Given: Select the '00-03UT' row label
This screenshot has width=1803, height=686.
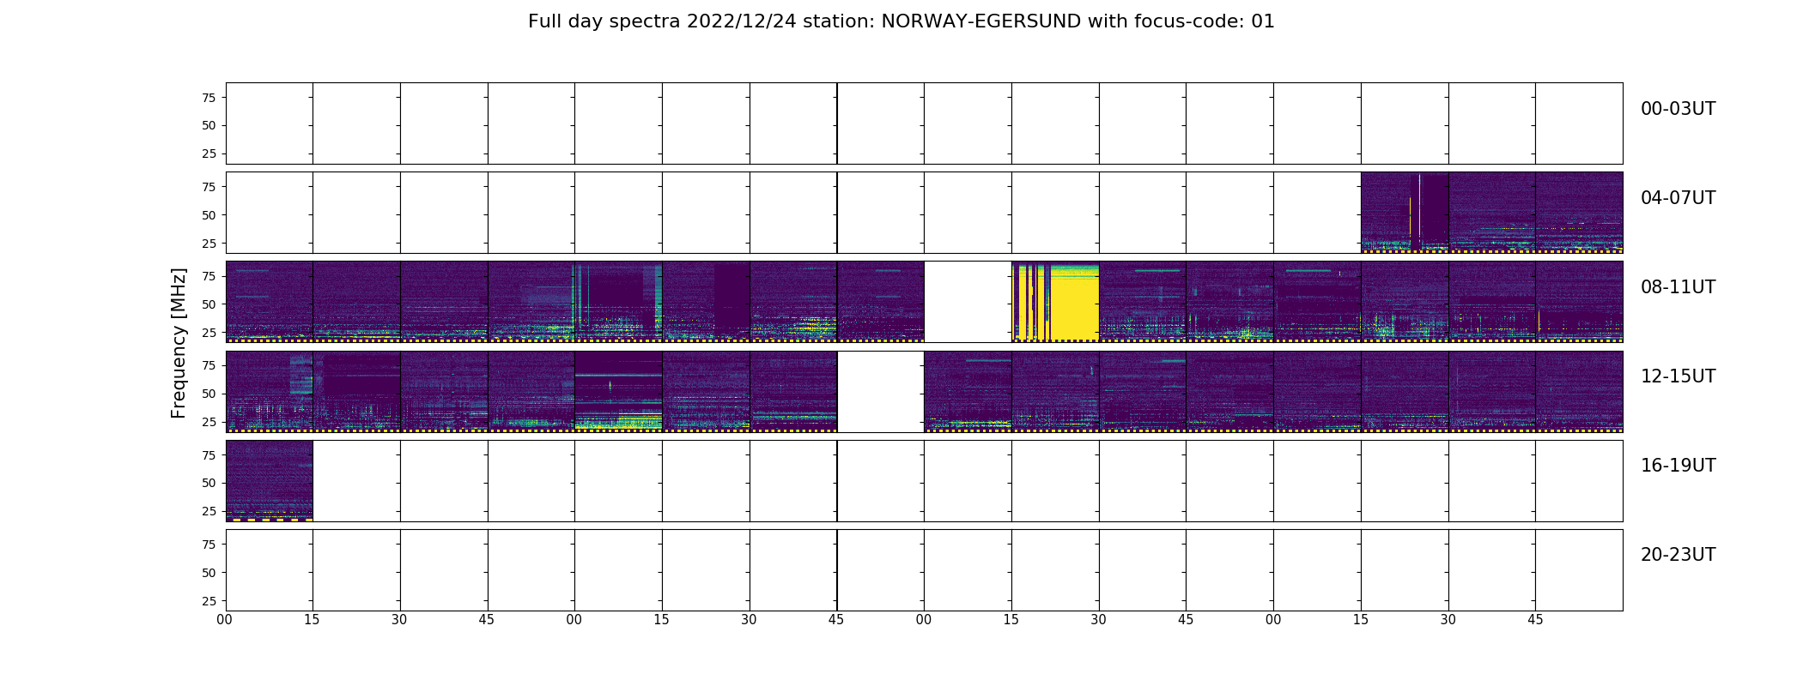Looking at the screenshot, I should point(1678,109).
